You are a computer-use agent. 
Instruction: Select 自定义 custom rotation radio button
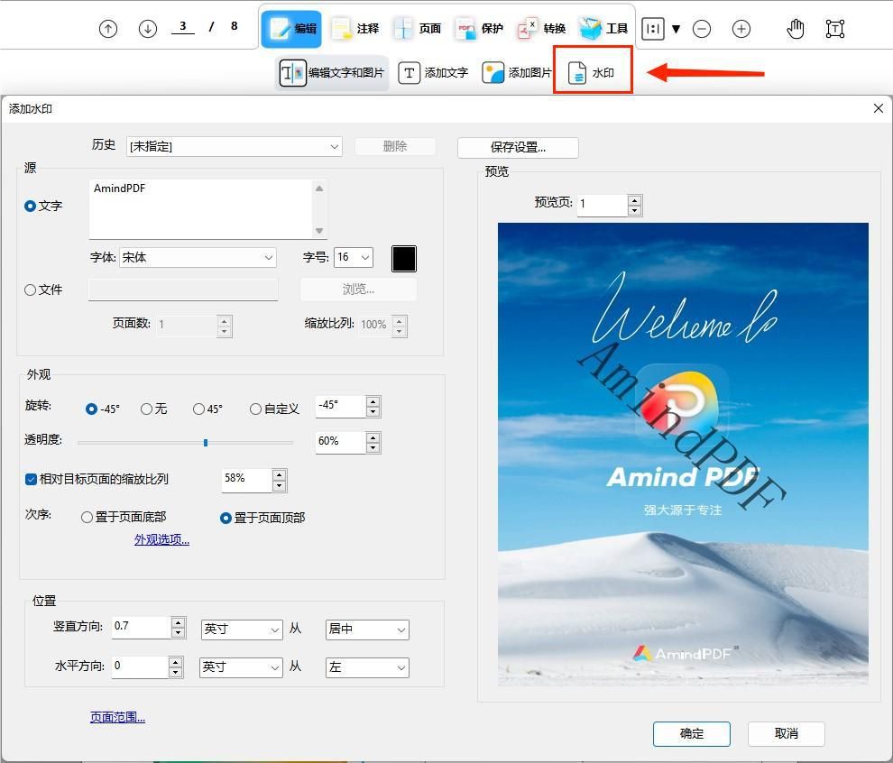tap(255, 409)
